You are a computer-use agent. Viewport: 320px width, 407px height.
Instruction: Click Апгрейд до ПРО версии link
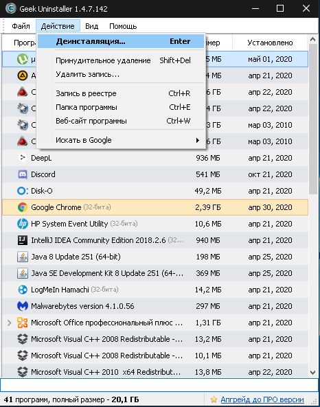tap(262, 399)
